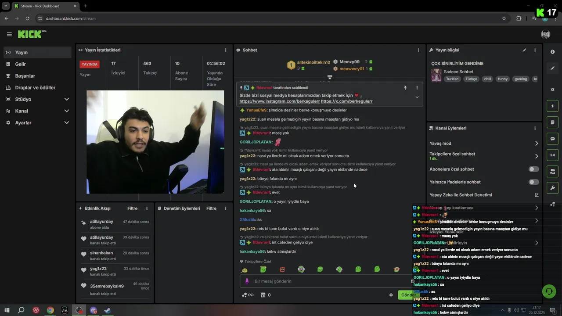562x316 pixels.
Task: Open pinned message three-dot options
Action: (417, 88)
